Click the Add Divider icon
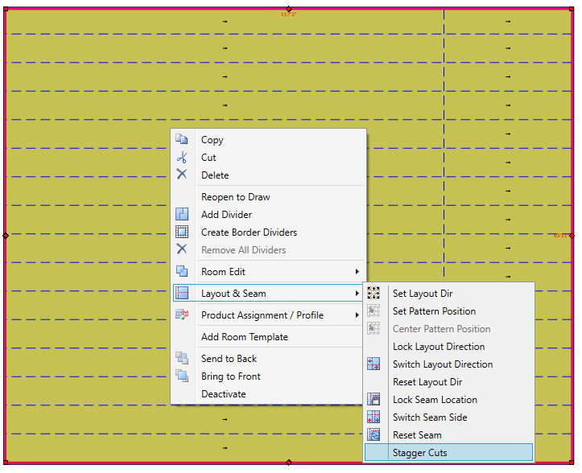Image resolution: width=582 pixels, height=473 pixels. tap(182, 214)
